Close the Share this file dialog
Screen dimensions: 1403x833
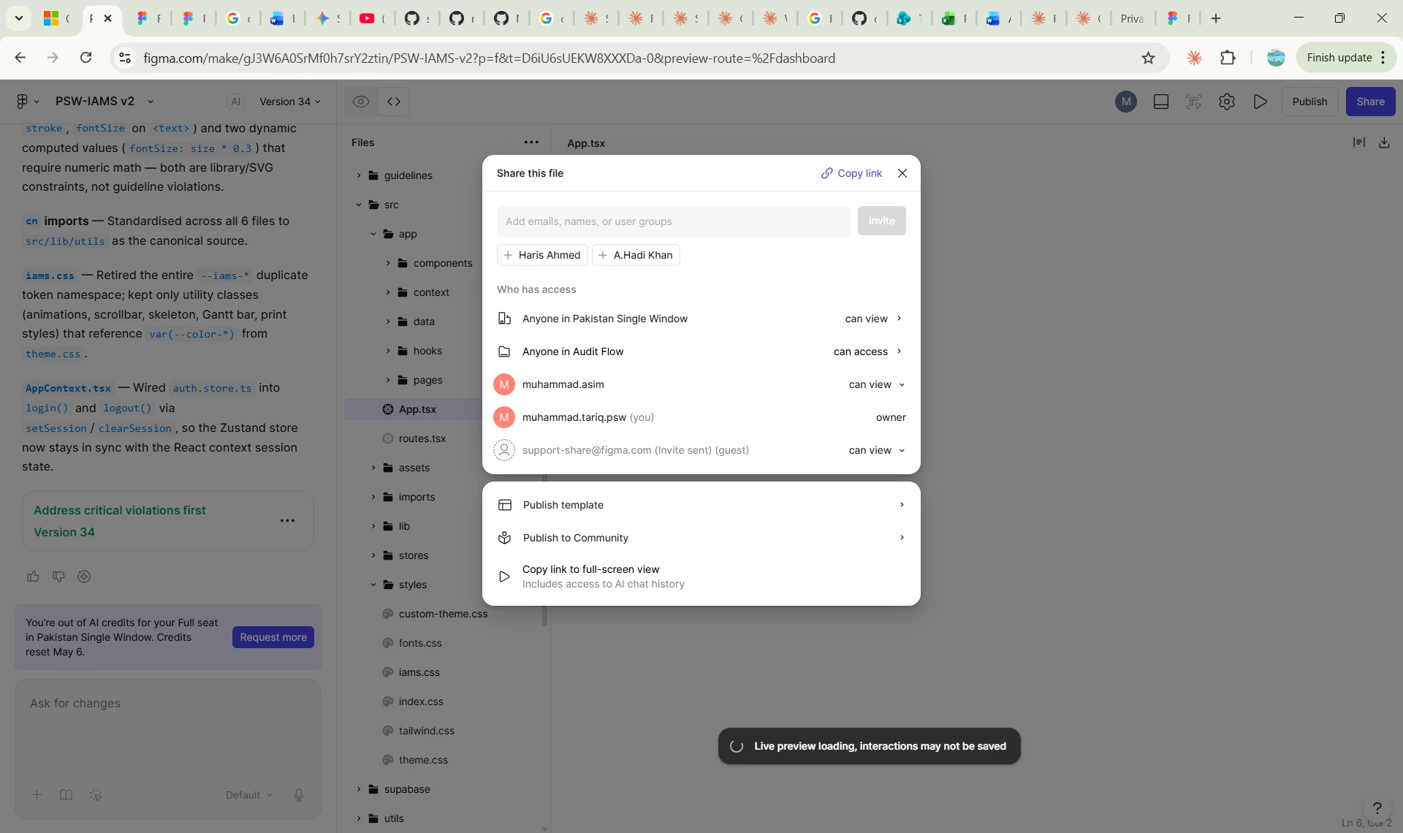(902, 173)
